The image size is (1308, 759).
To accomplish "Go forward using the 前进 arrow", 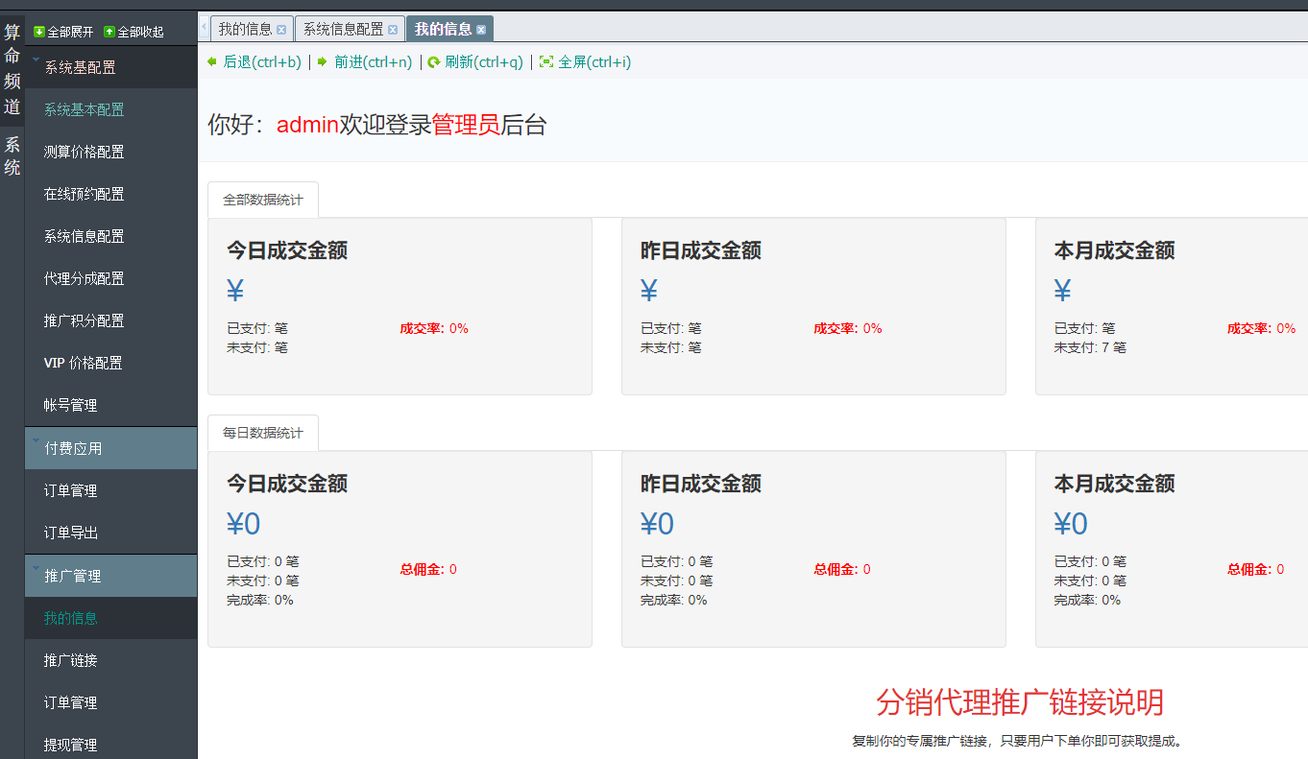I will coord(323,61).
